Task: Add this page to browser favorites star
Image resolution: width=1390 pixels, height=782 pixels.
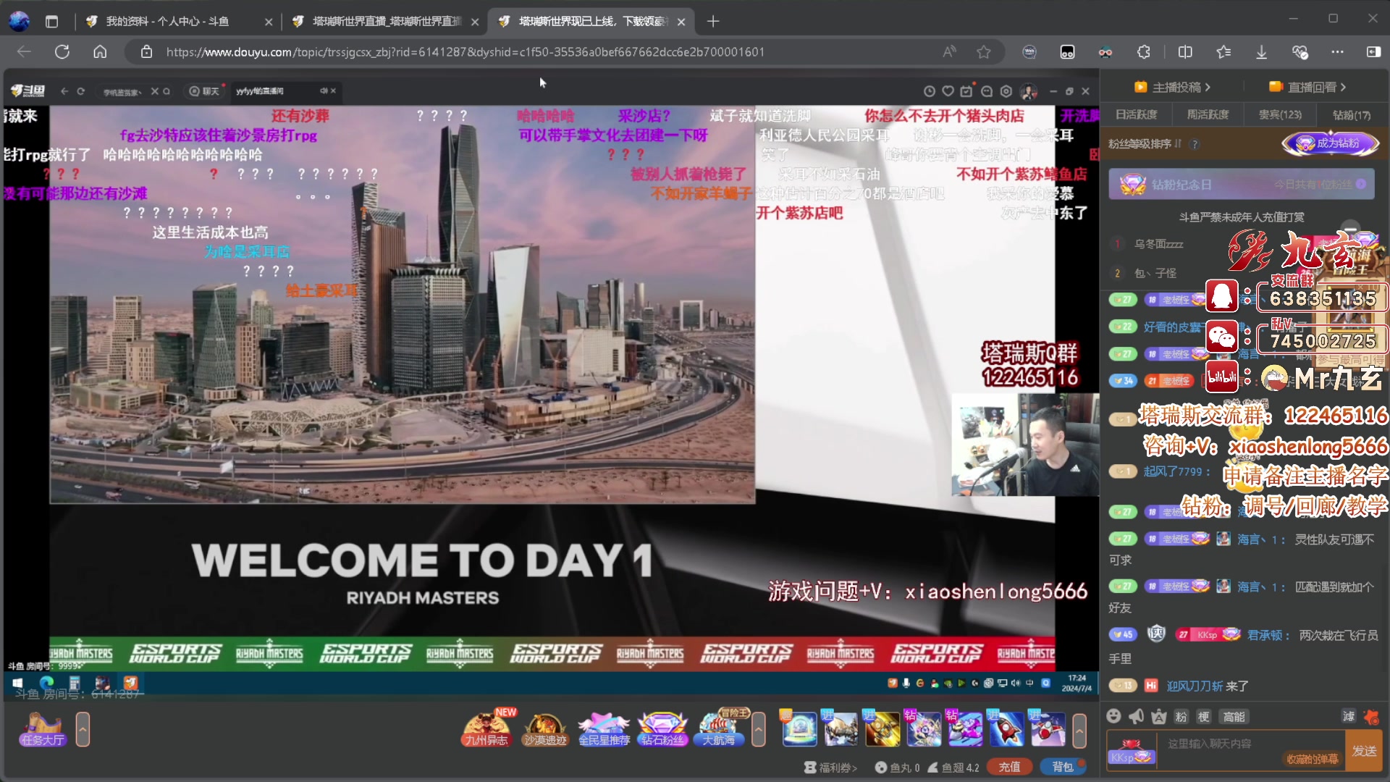Action: tap(984, 51)
